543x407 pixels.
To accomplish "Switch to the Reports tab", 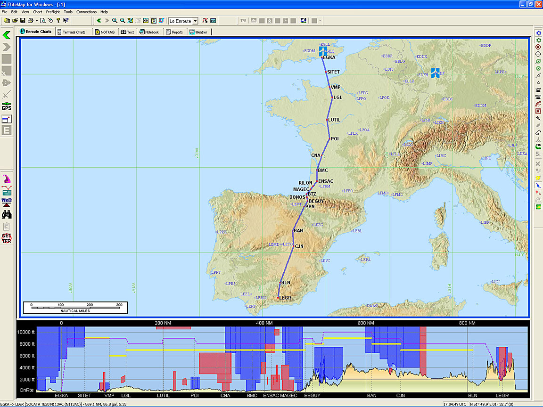I will (174, 32).
